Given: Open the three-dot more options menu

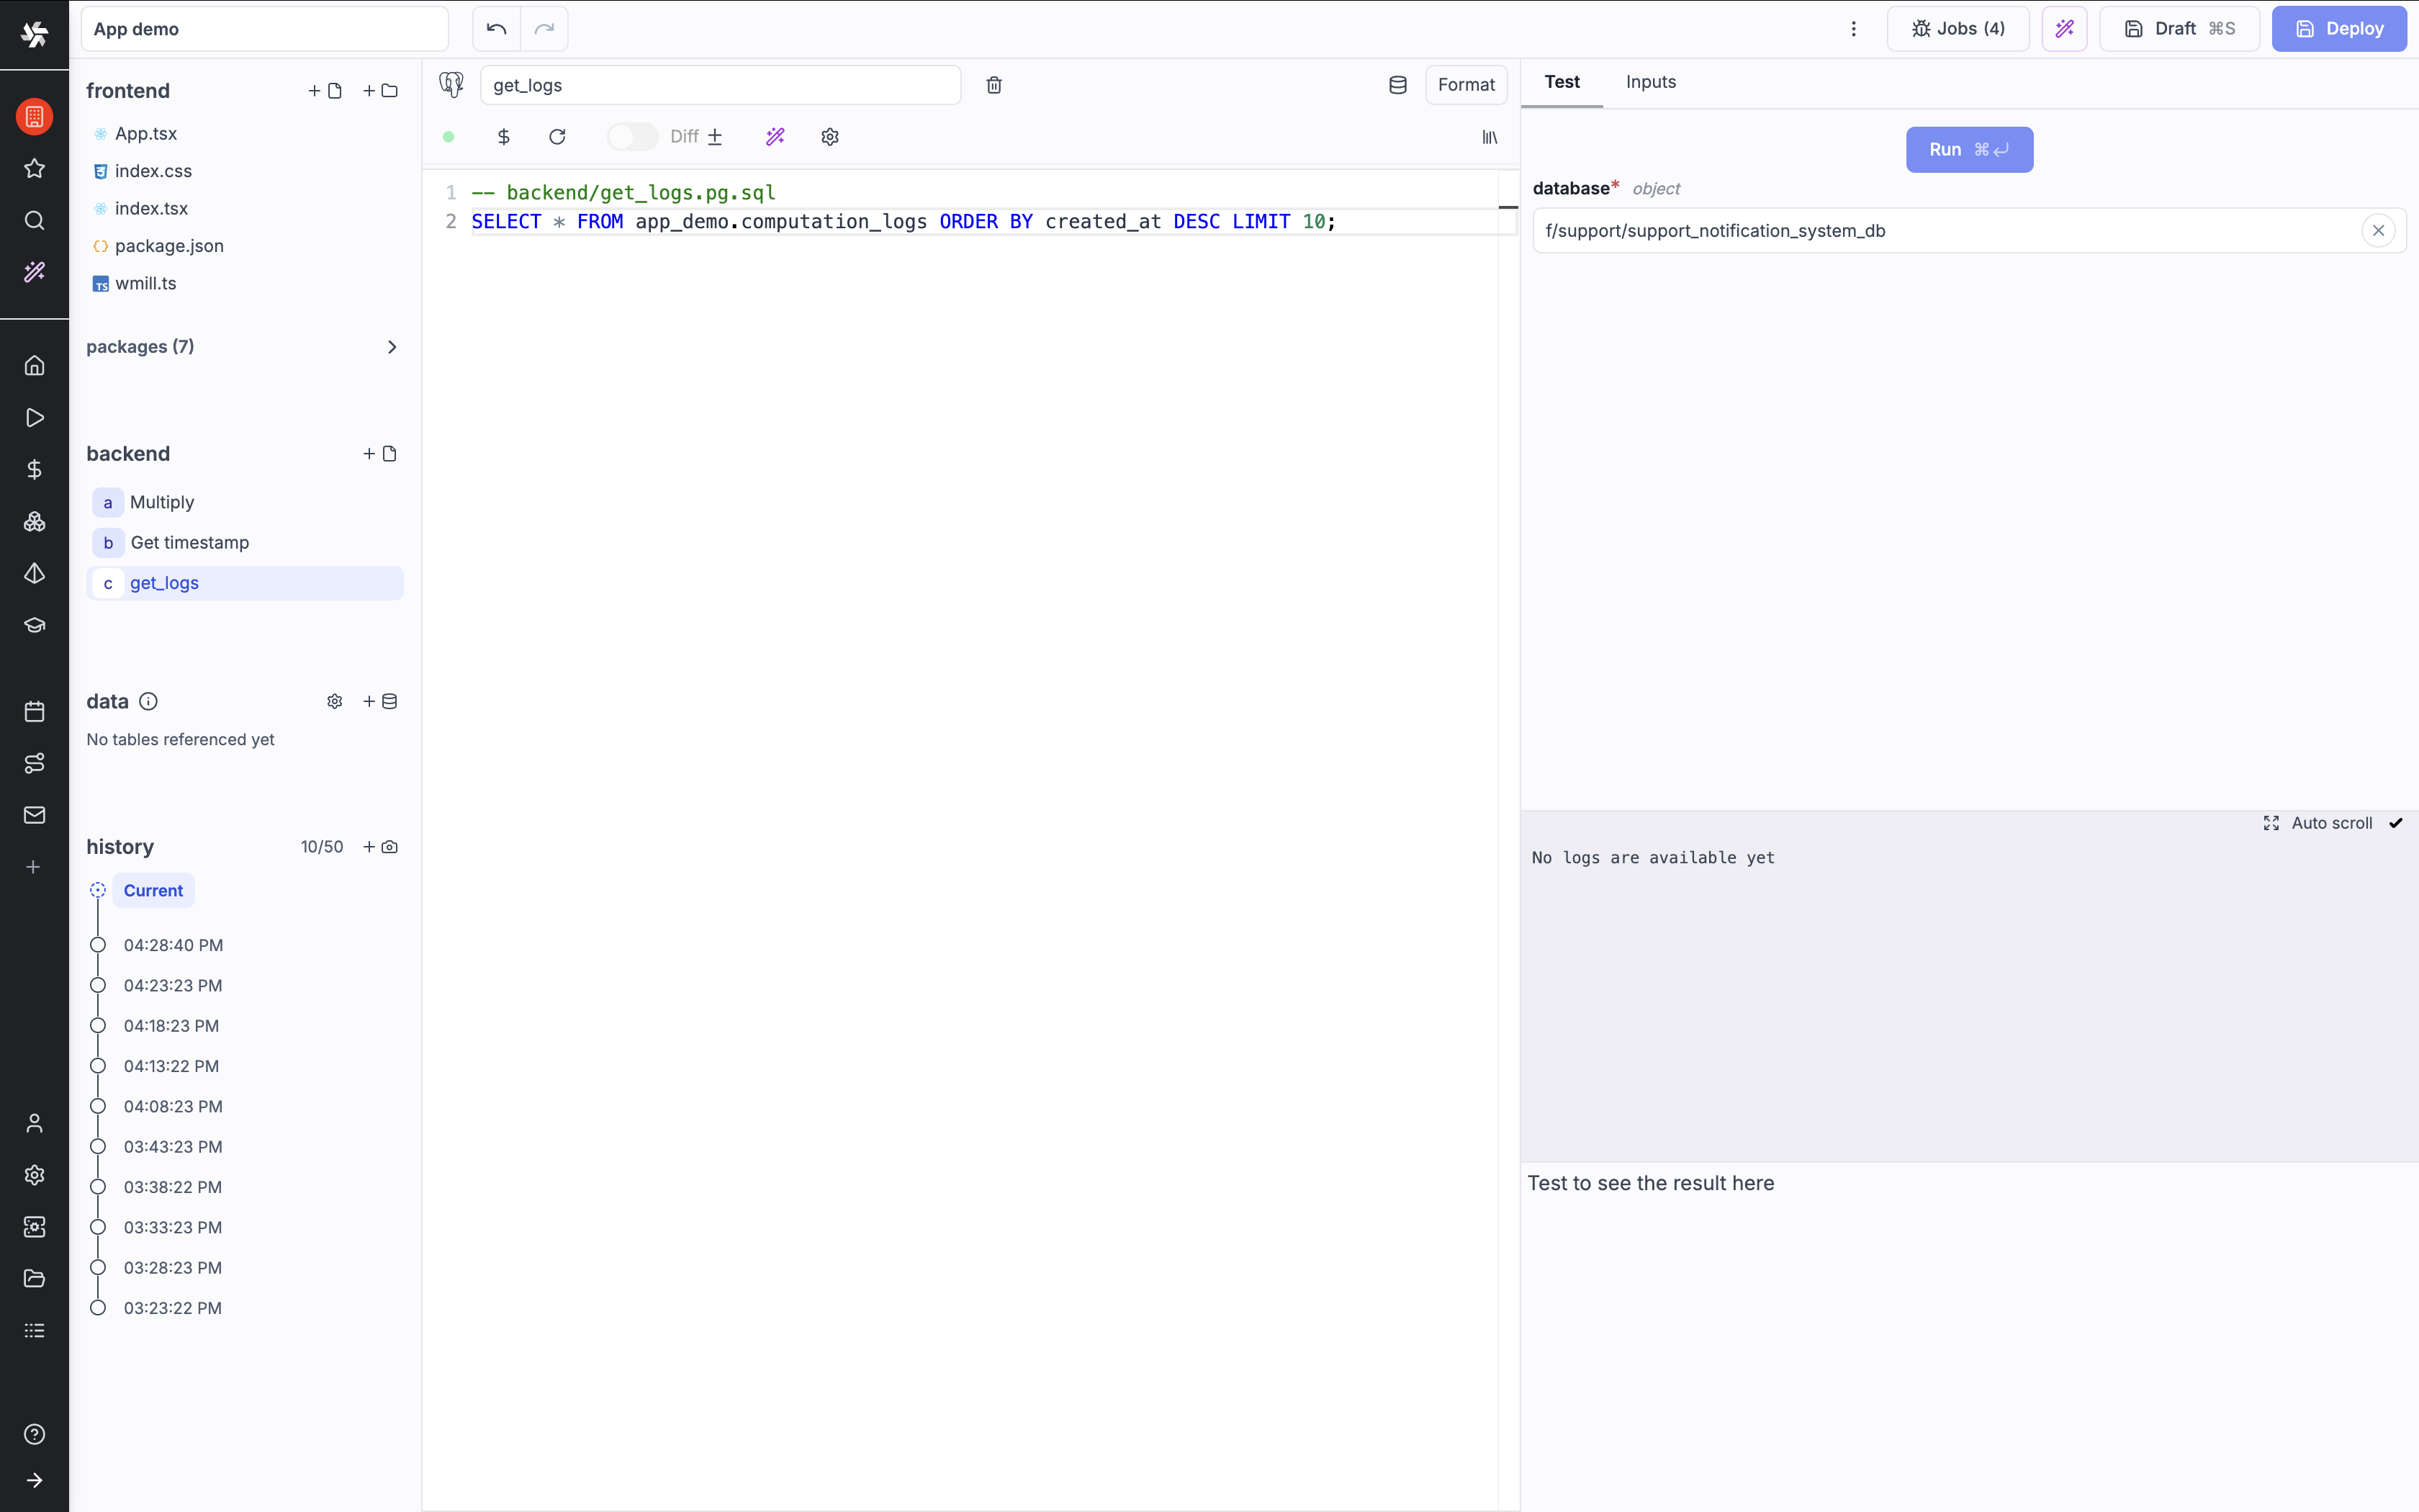Looking at the screenshot, I should [1853, 29].
